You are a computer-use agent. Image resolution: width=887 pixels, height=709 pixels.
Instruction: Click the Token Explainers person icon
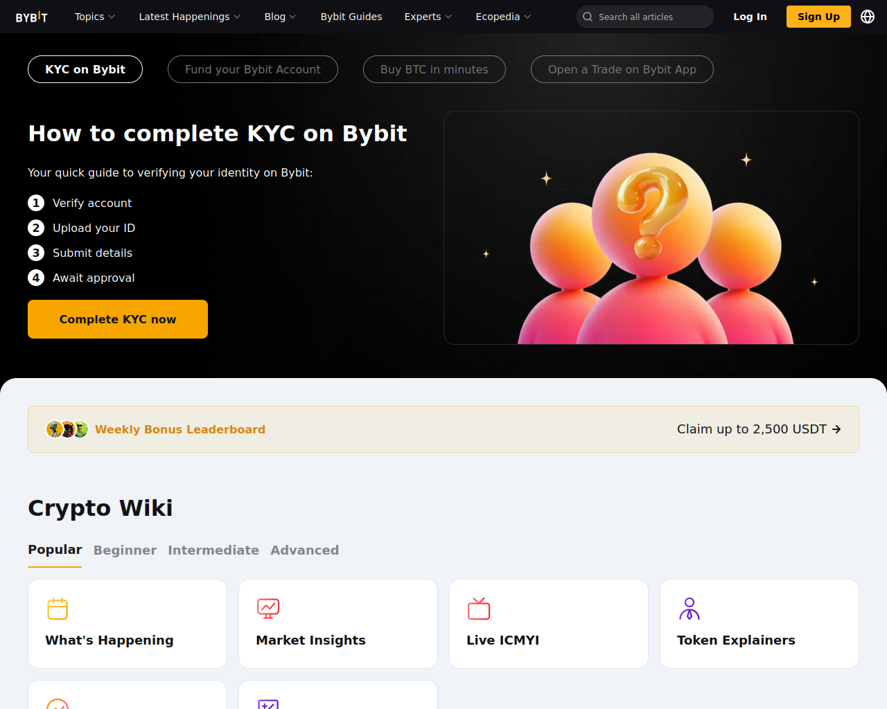point(690,609)
